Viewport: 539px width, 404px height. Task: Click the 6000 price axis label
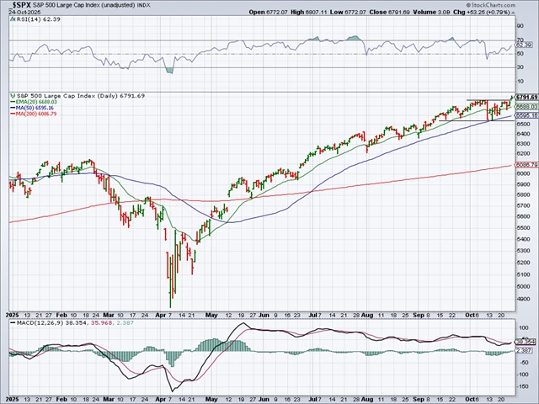pyautogui.click(x=522, y=174)
